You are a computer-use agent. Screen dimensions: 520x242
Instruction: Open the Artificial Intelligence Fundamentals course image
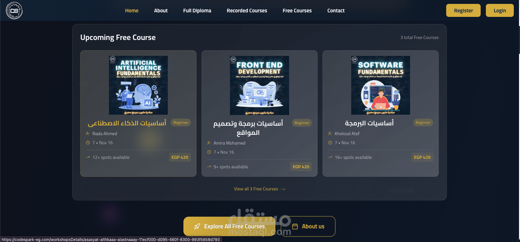point(138,85)
